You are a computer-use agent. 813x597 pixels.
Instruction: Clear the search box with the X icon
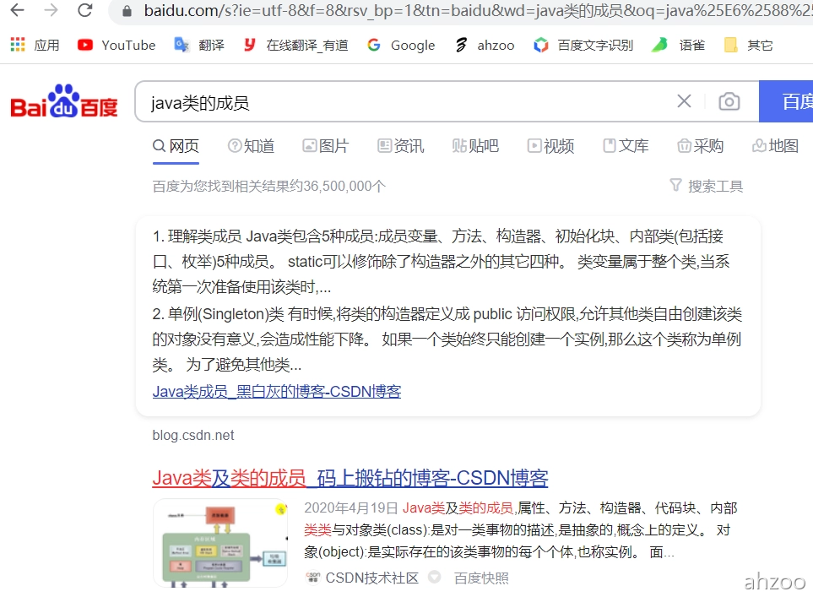684,101
